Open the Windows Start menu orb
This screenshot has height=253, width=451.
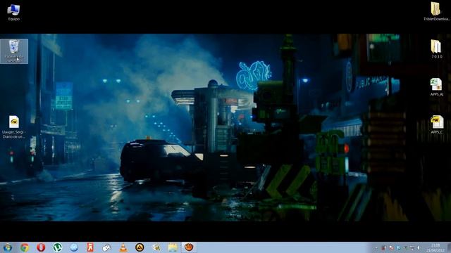pos(8,247)
